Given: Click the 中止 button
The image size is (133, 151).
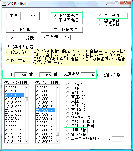Looking at the screenshot, I should 32,16.
